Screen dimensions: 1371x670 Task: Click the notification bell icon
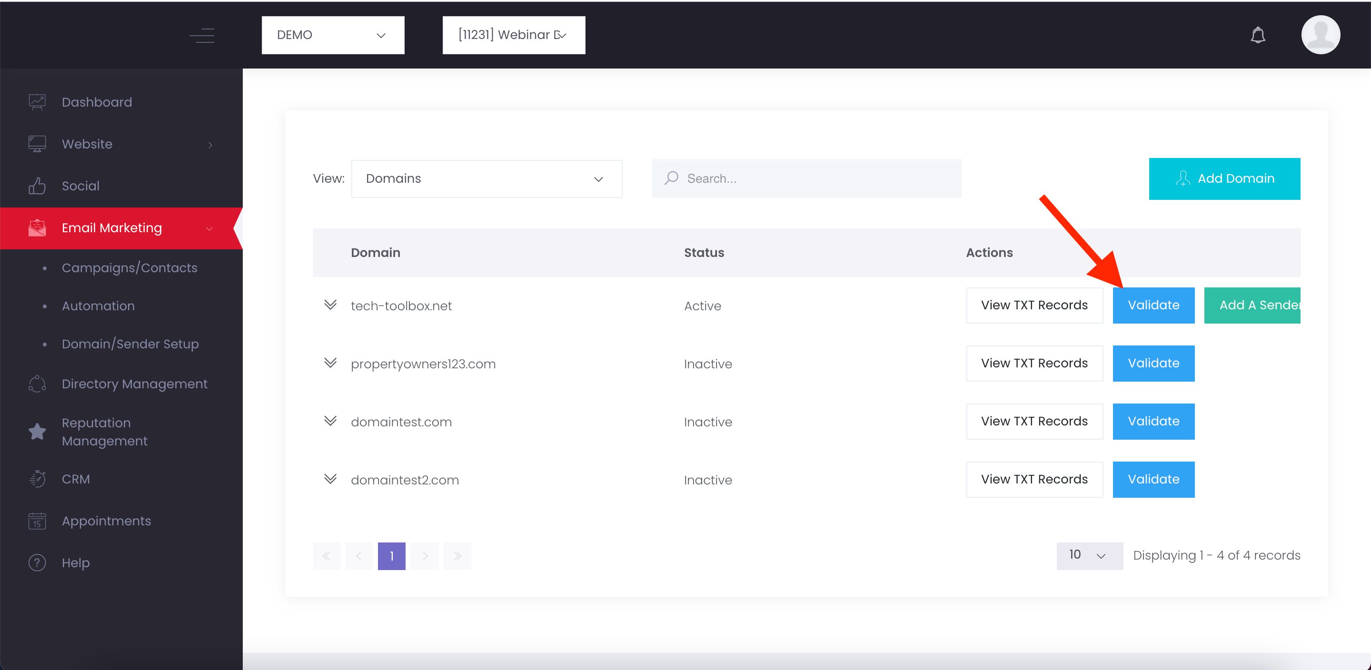pyautogui.click(x=1257, y=35)
